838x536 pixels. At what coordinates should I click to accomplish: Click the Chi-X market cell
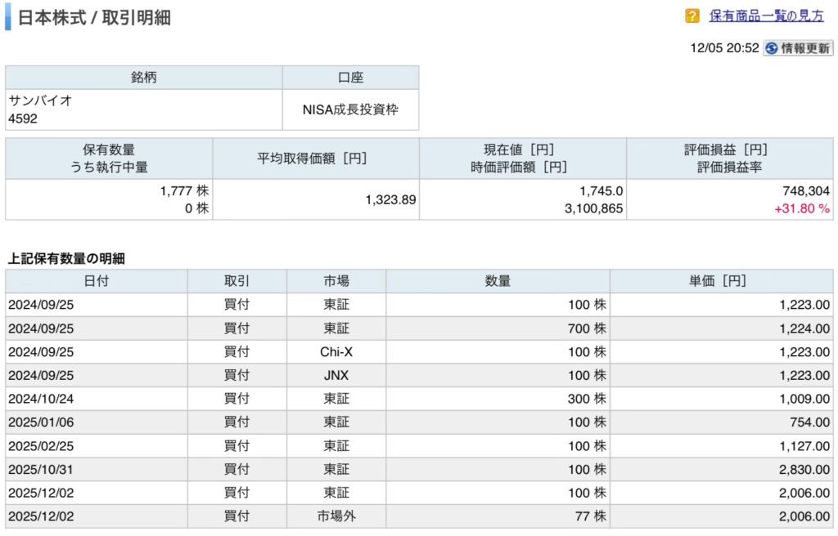pyautogui.click(x=336, y=351)
